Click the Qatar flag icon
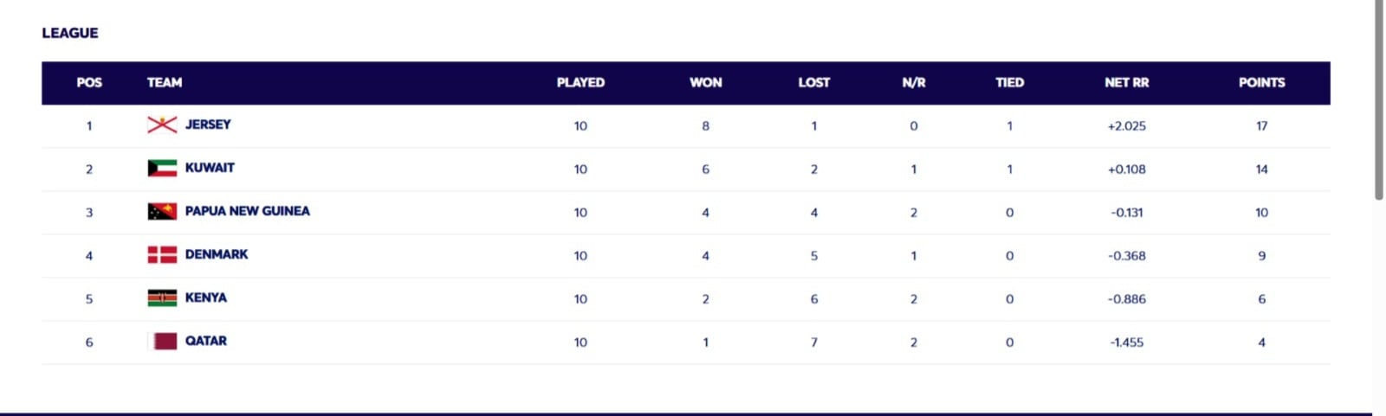 pyautogui.click(x=162, y=341)
